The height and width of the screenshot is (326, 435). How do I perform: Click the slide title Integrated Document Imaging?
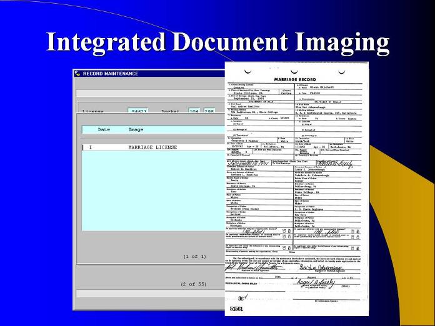[217, 41]
